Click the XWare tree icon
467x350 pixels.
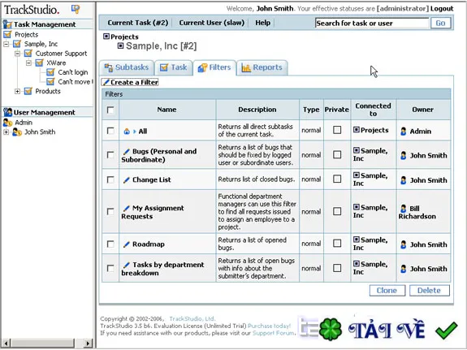point(39,63)
